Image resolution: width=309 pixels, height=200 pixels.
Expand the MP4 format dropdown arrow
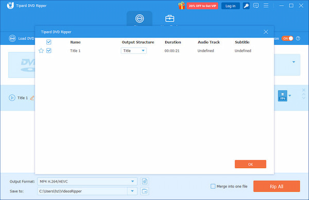point(289,96)
